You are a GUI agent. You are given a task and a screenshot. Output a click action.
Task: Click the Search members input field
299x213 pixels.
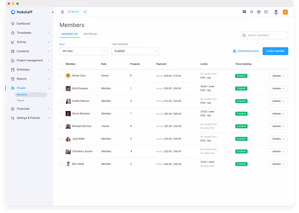point(263,35)
